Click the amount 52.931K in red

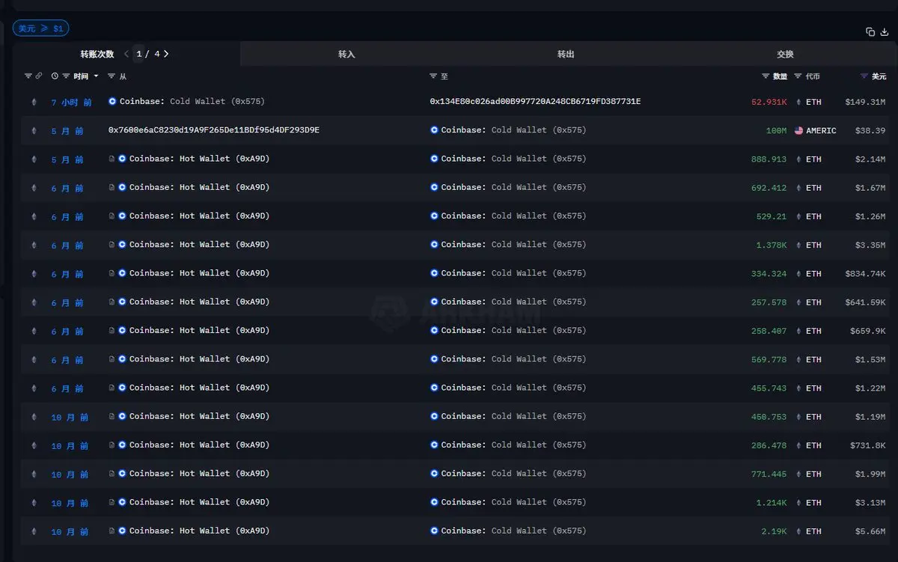click(x=769, y=102)
